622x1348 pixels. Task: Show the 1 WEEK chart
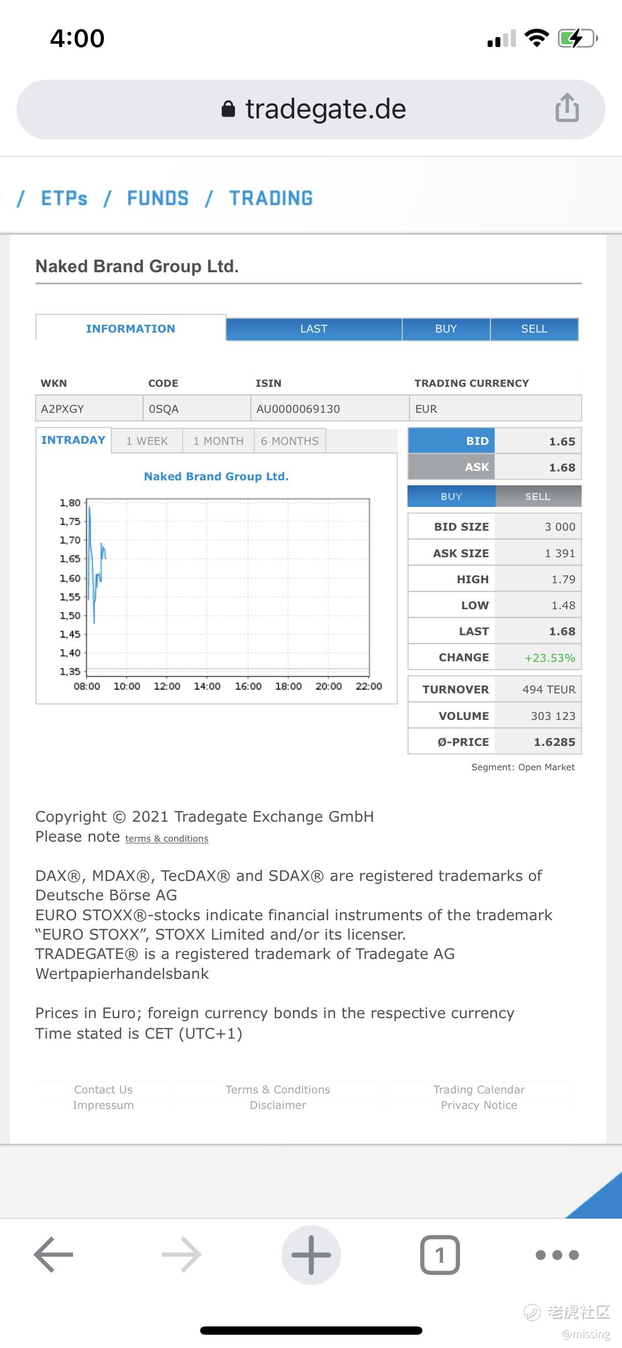147,441
